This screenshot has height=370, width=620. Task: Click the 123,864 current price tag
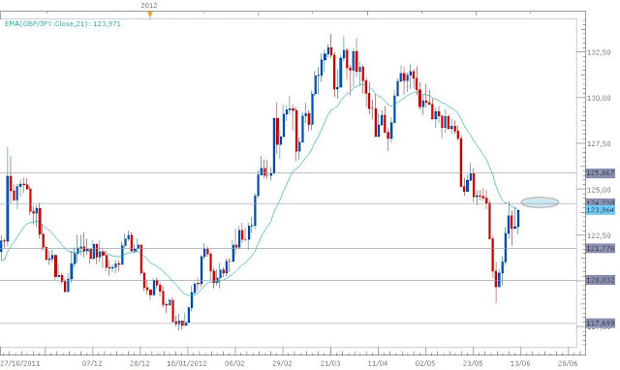pos(601,210)
